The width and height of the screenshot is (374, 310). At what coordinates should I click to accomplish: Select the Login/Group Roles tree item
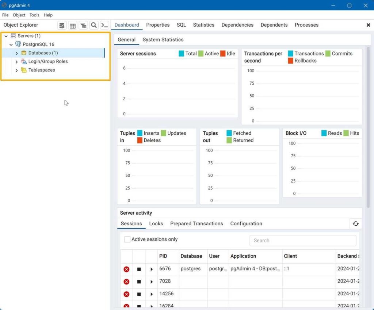click(48, 61)
